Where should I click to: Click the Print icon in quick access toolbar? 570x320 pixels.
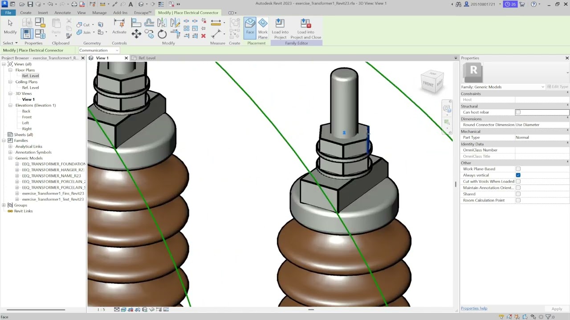click(74, 4)
